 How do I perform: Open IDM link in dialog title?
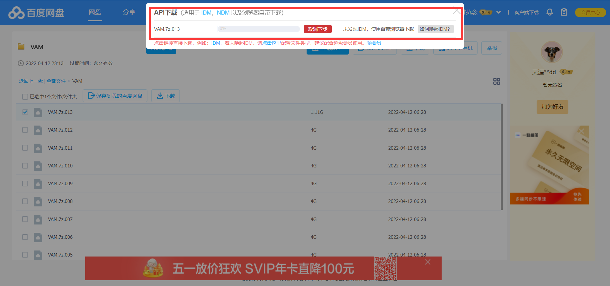[206, 13]
